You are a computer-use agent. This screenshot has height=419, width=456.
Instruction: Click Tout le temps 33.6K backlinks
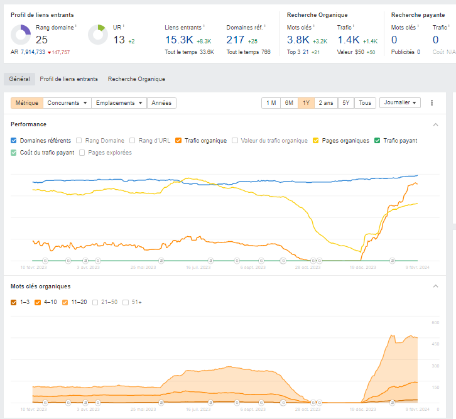point(189,52)
